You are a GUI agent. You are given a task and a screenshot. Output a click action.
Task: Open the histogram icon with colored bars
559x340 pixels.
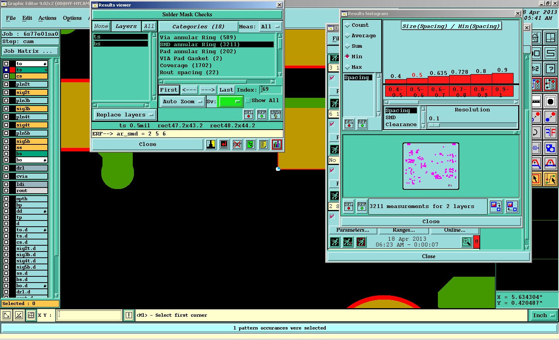277,144
